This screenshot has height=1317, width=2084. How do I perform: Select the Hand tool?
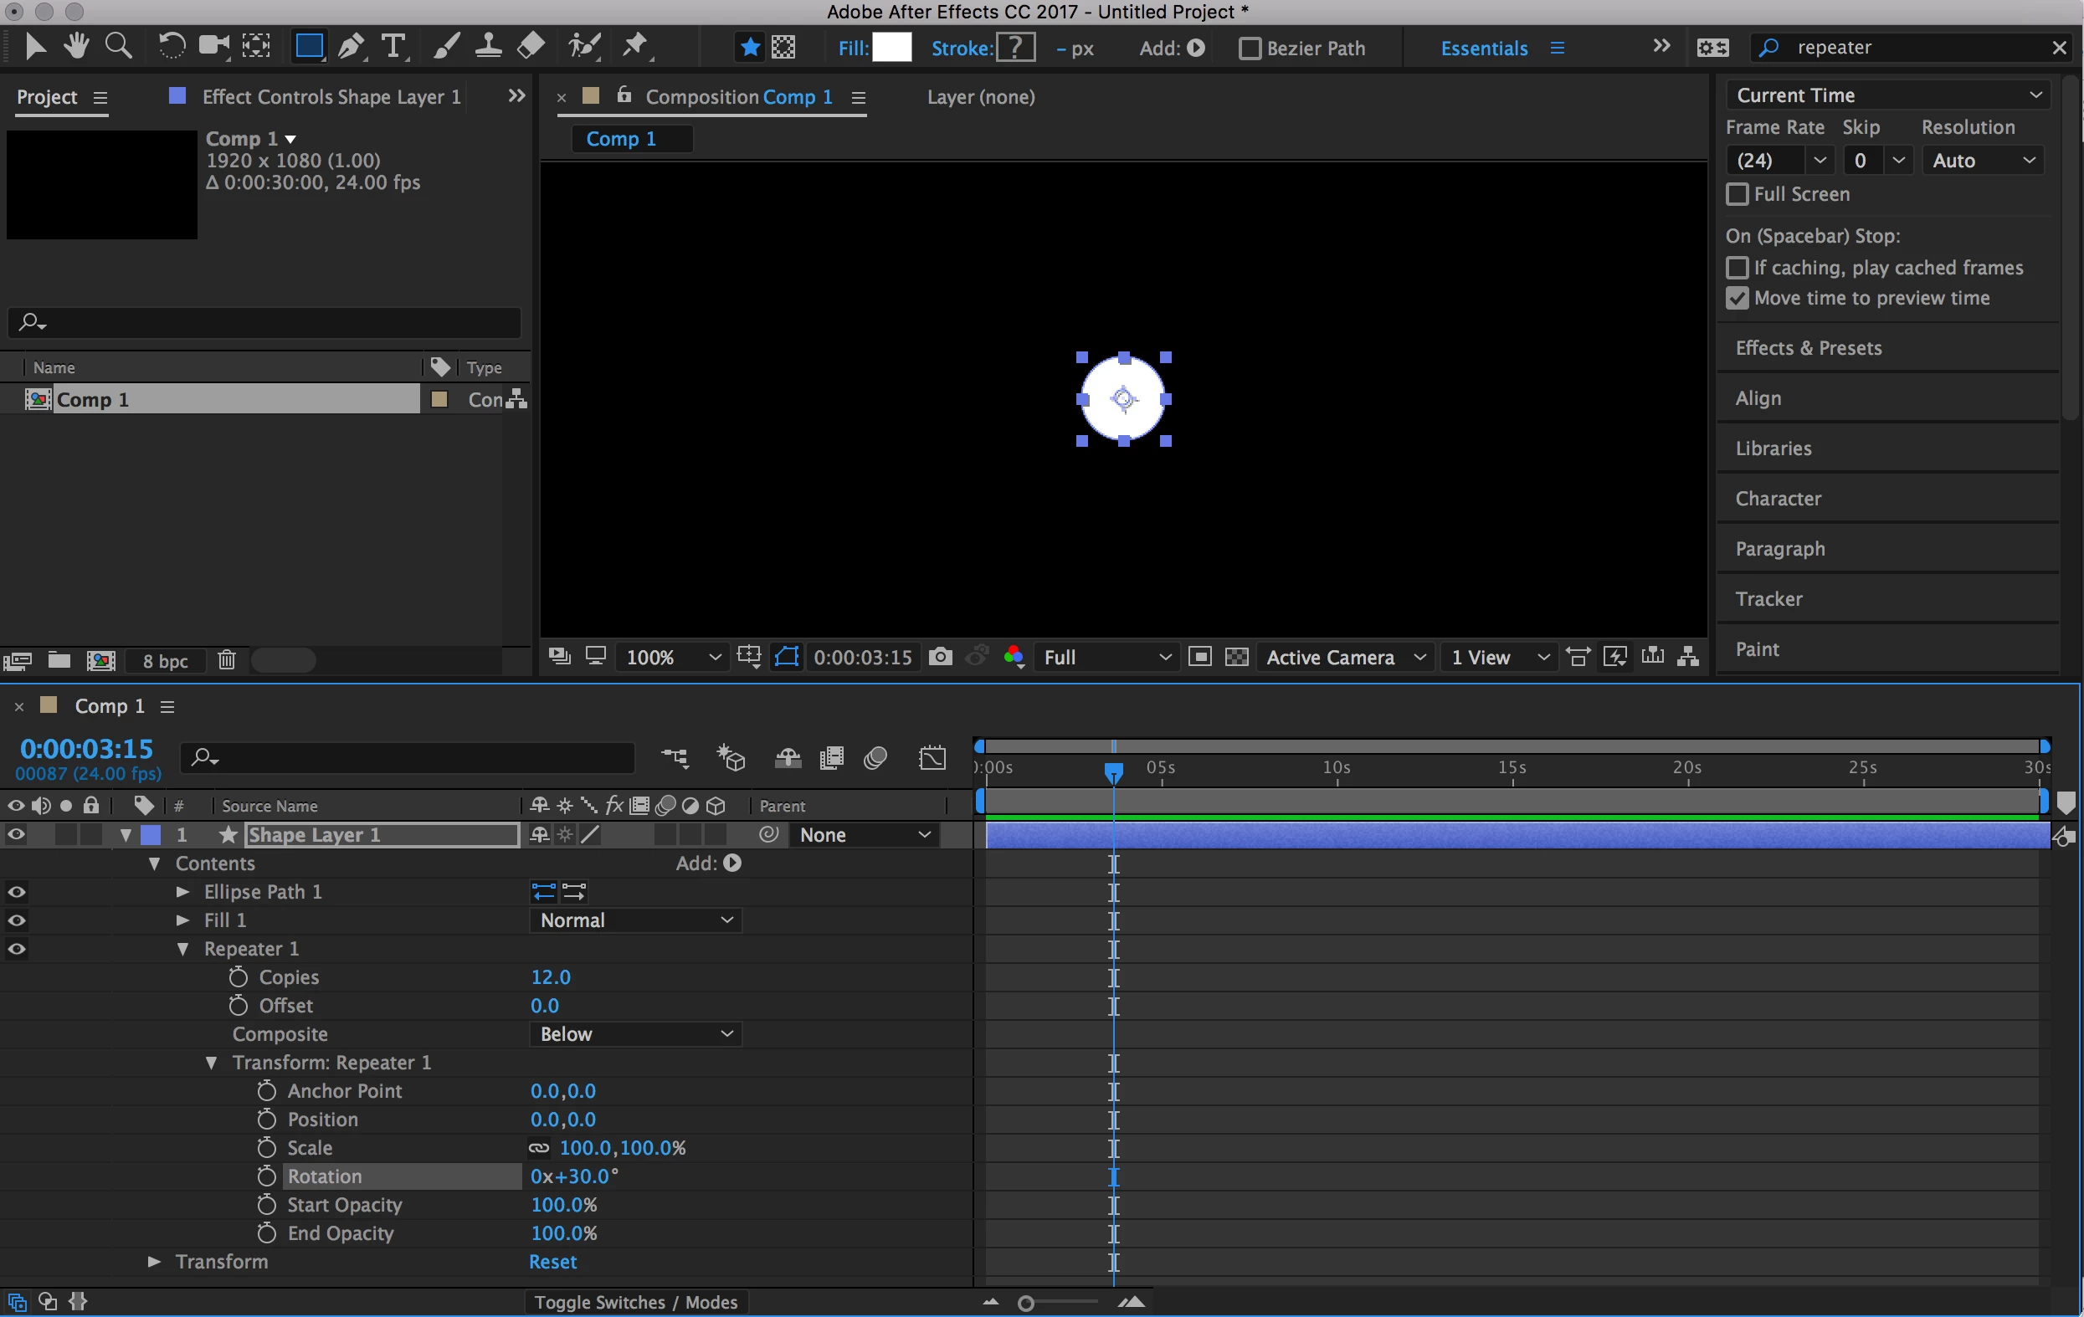(x=76, y=46)
